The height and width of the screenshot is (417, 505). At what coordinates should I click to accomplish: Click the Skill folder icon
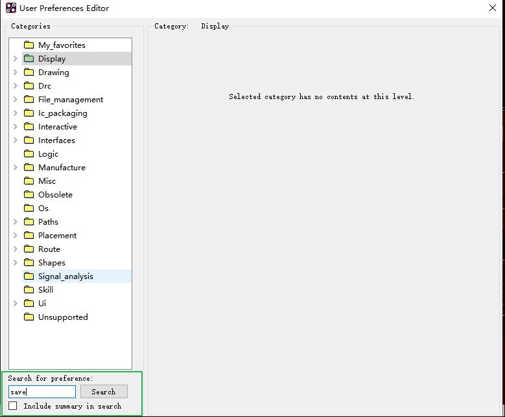tap(29, 290)
